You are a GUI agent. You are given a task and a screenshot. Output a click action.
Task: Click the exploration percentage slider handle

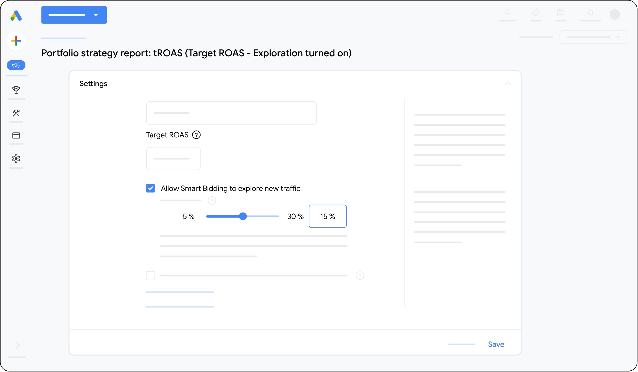click(x=243, y=217)
